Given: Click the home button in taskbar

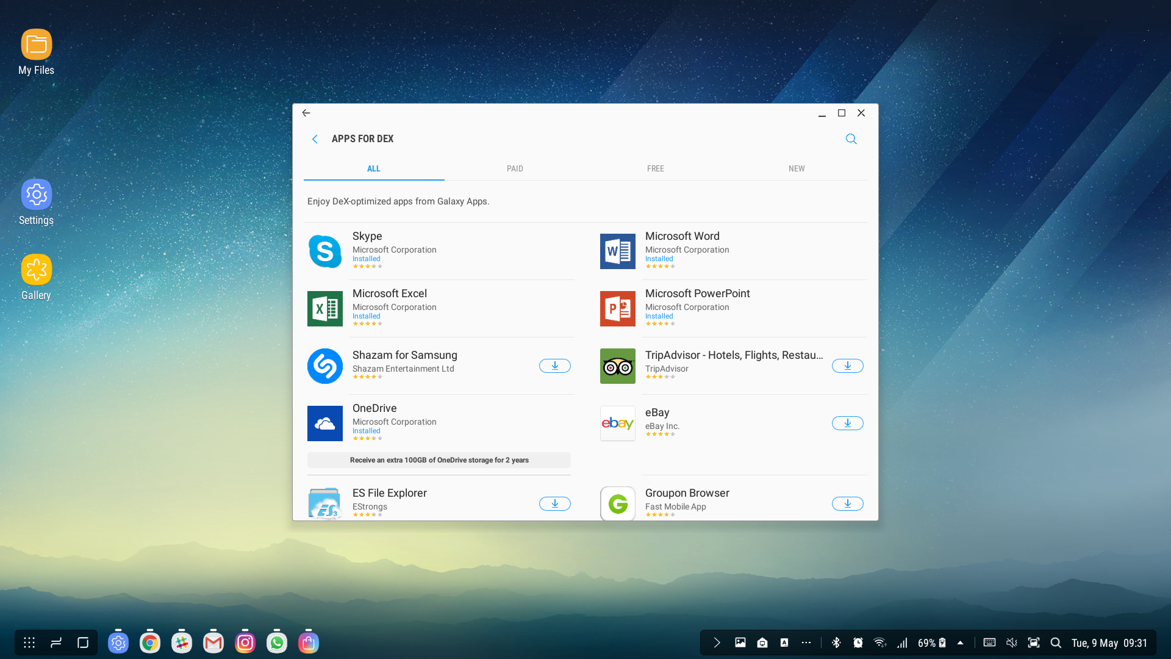Looking at the screenshot, I should pos(83,643).
